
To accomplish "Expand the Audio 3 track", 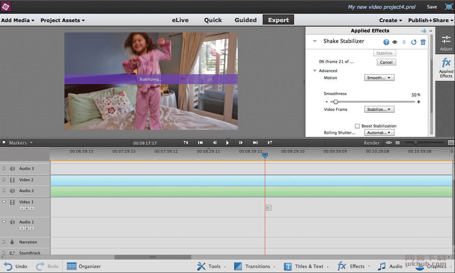I will (4, 169).
